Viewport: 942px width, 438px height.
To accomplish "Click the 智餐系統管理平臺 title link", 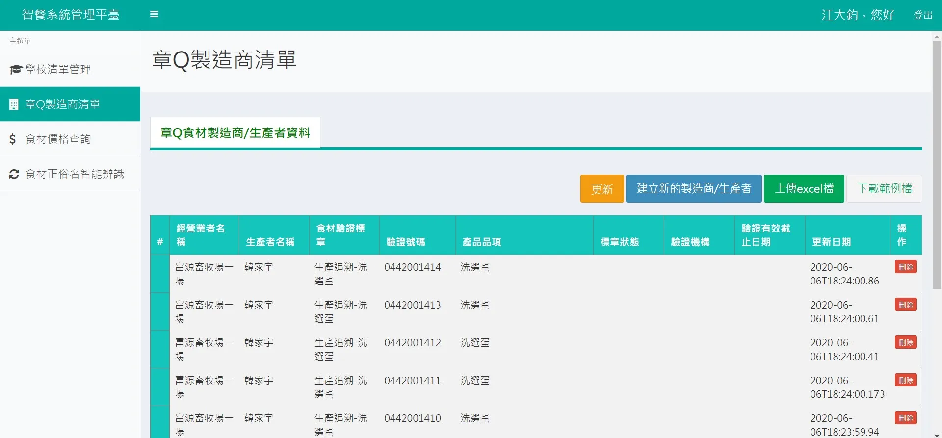I will [71, 15].
